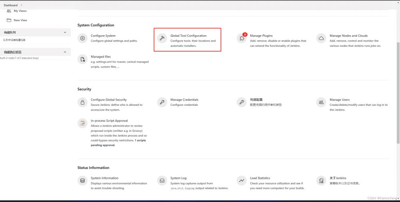Open Managed files
This screenshot has width=400, height=202.
click(x=100, y=57)
